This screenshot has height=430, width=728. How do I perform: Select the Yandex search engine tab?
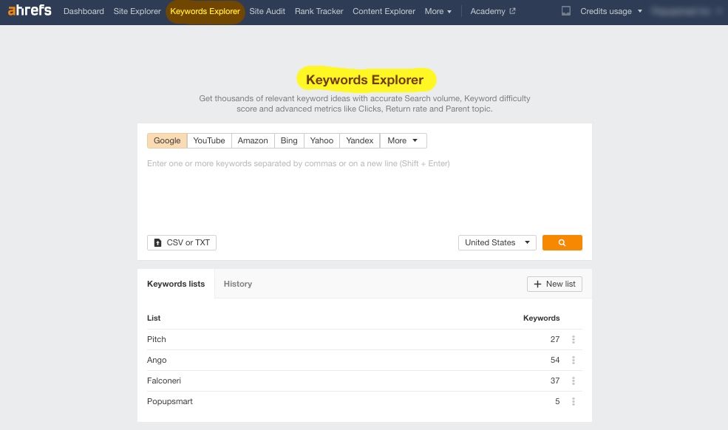[x=360, y=140]
